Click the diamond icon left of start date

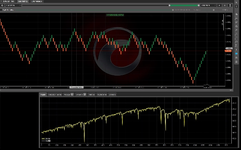2,5
